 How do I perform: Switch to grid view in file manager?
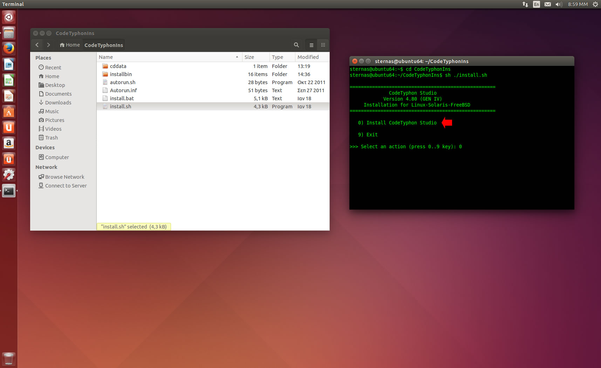[323, 45]
